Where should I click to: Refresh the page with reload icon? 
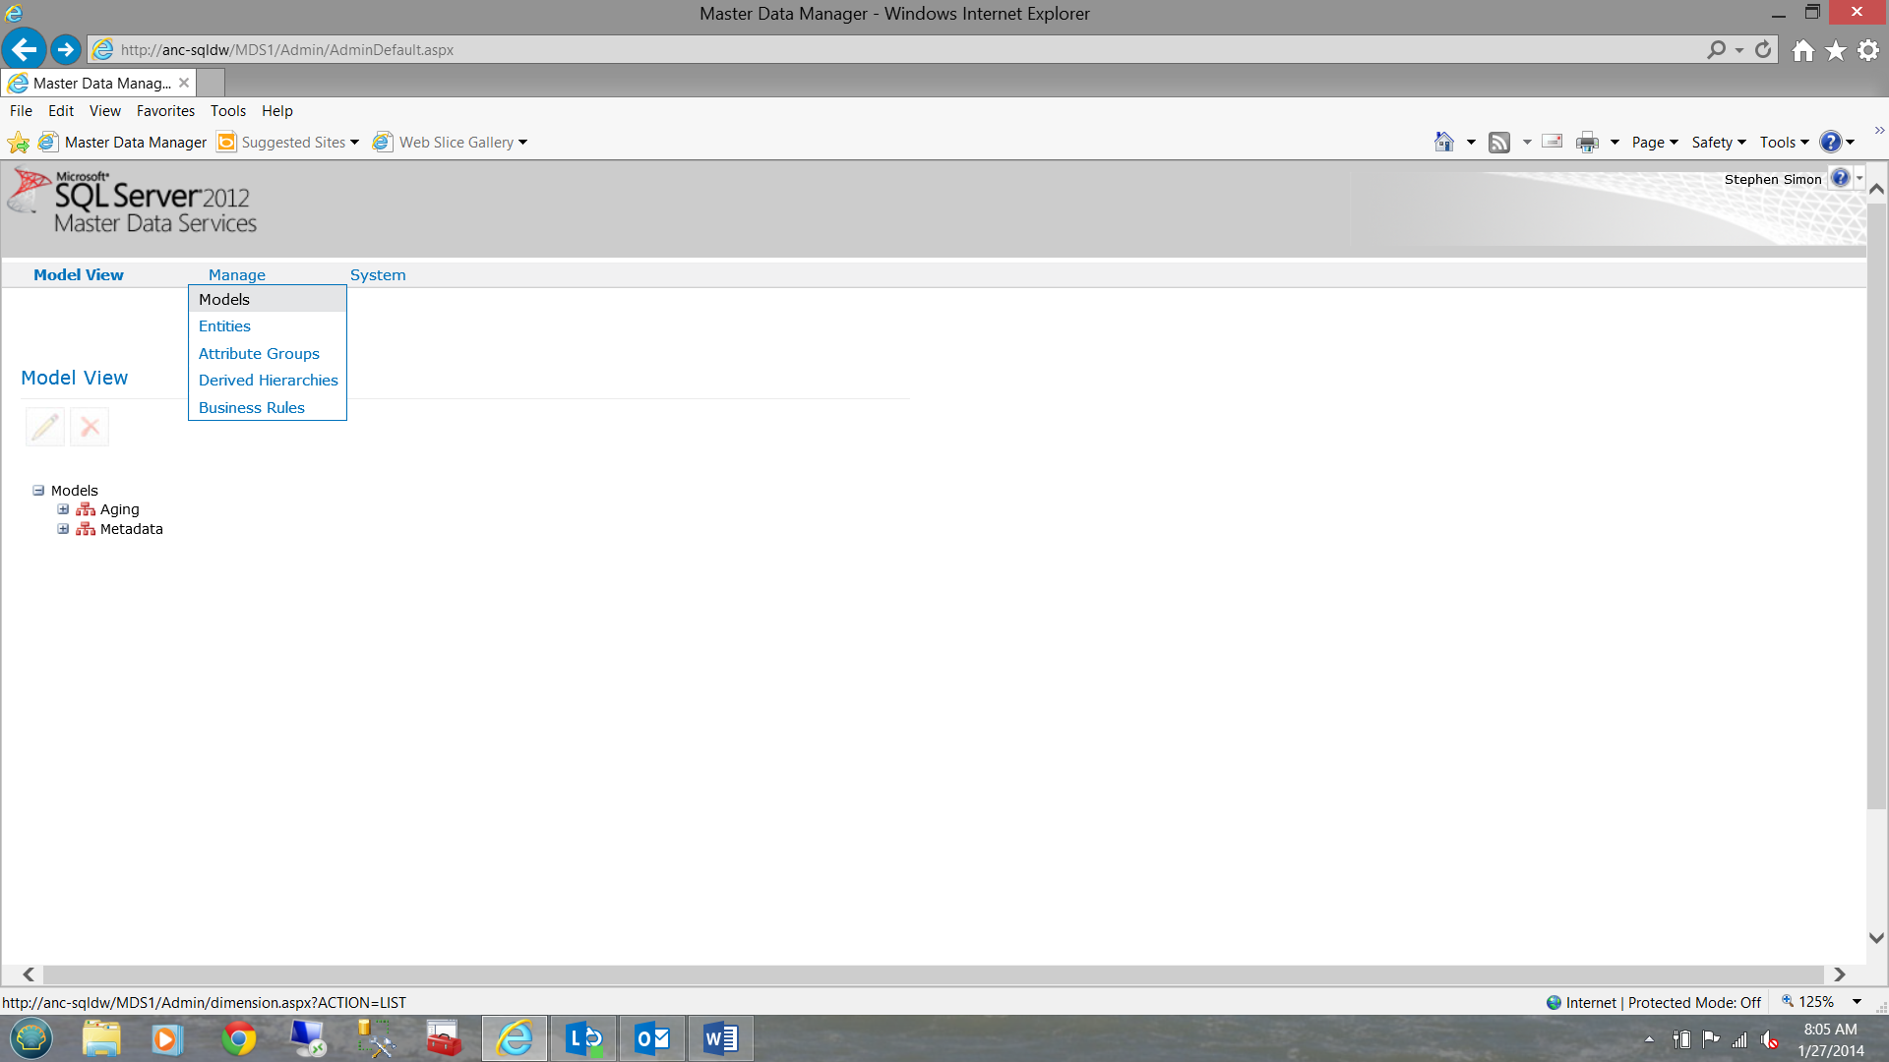pyautogui.click(x=1763, y=49)
